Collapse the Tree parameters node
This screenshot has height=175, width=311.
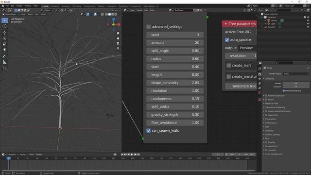(225, 24)
